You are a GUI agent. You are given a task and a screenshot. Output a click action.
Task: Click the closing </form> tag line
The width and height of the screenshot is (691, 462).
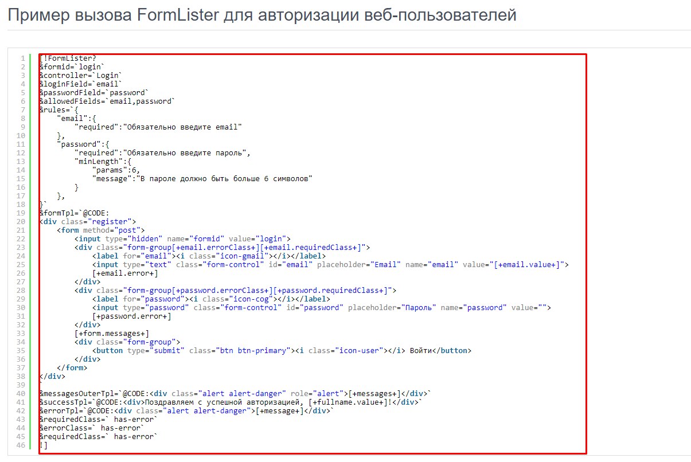(72, 367)
